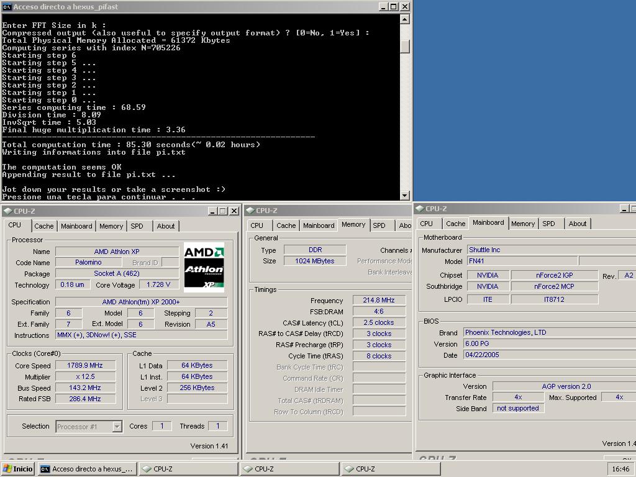636x477 pixels.
Task: Click the 143.2 MHz bus speed value
Action: (85, 388)
